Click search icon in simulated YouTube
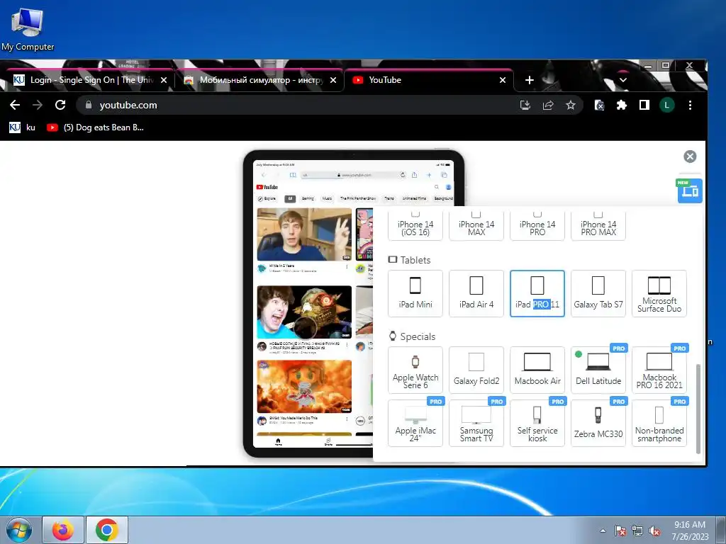This screenshot has height=544, width=726. pyautogui.click(x=436, y=187)
